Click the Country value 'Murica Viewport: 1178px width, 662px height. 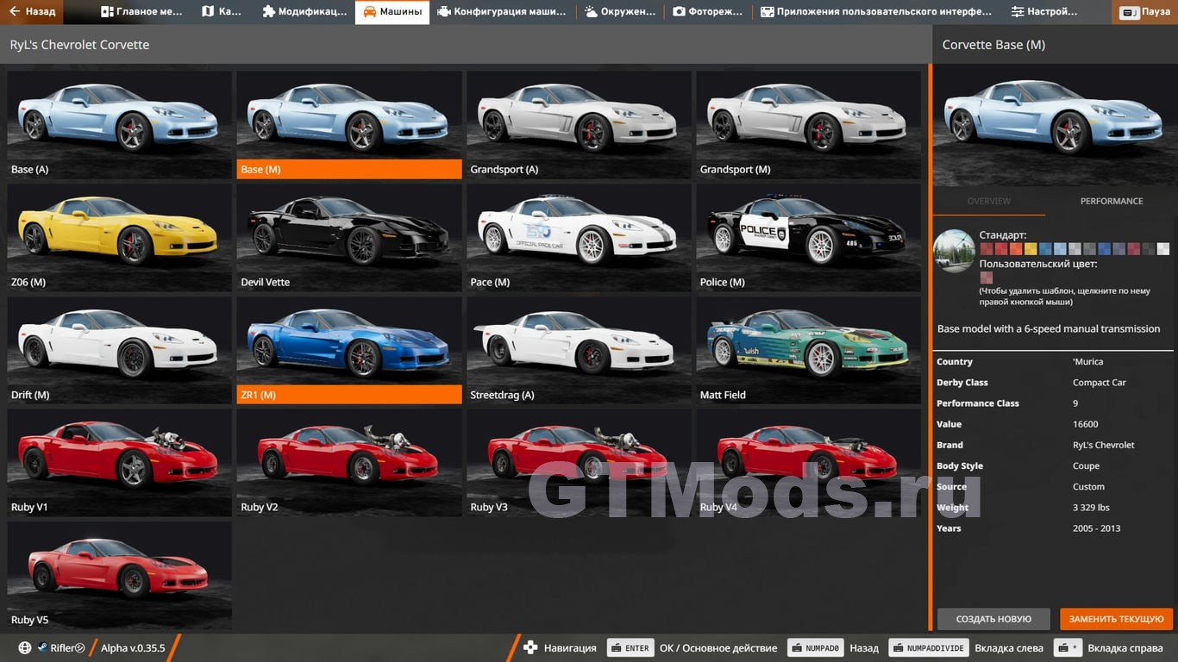1087,362
